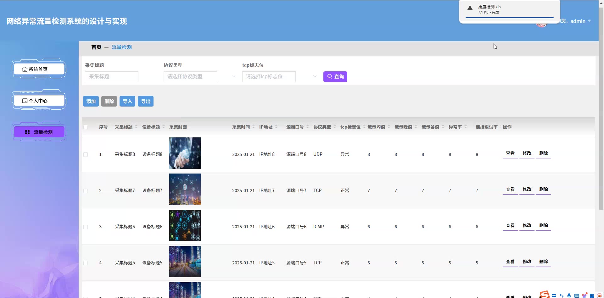This screenshot has height=298, width=604.
Task: Click the 采集标题 search input field
Action: click(112, 77)
